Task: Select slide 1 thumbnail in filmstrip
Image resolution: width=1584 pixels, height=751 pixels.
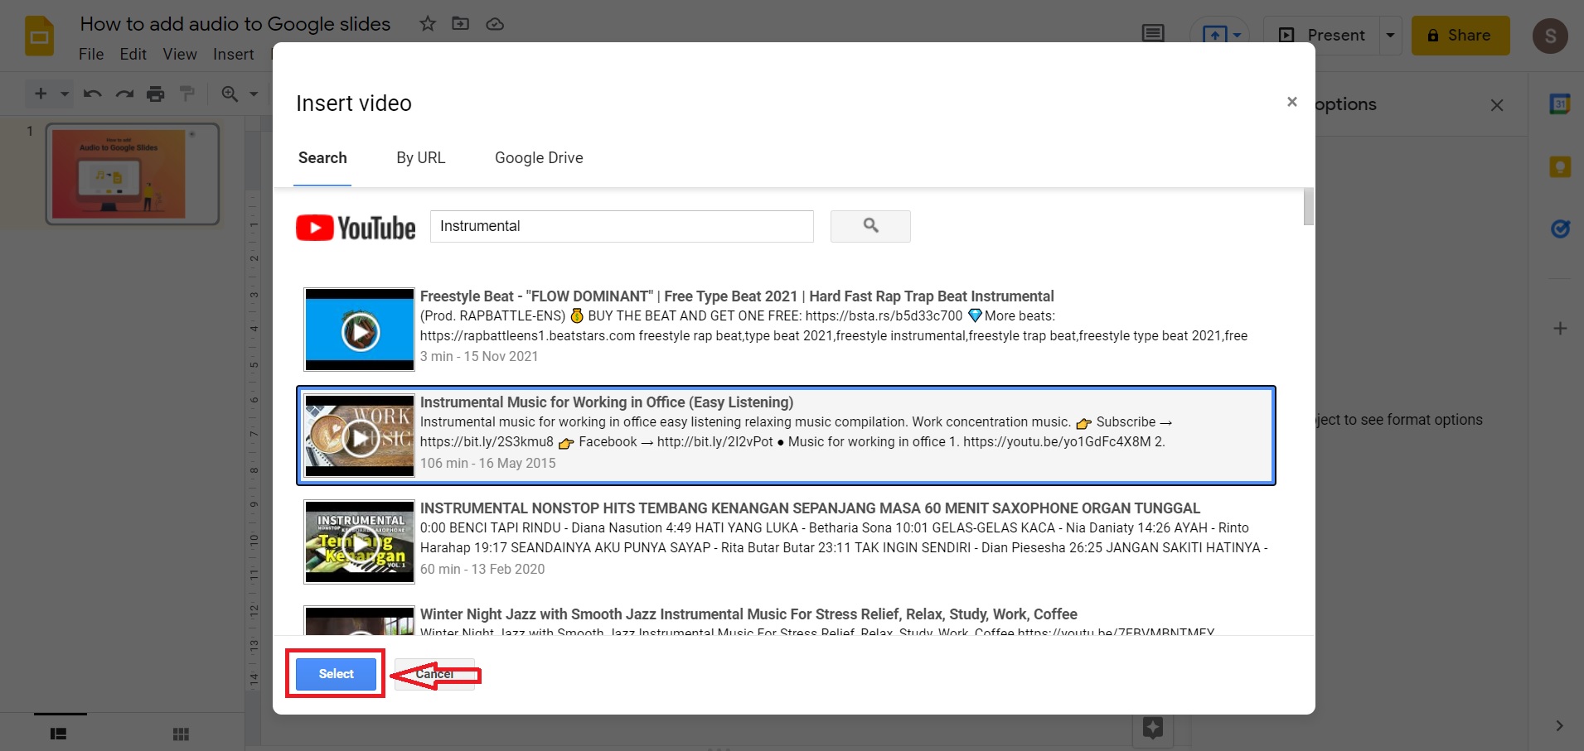Action: (133, 174)
